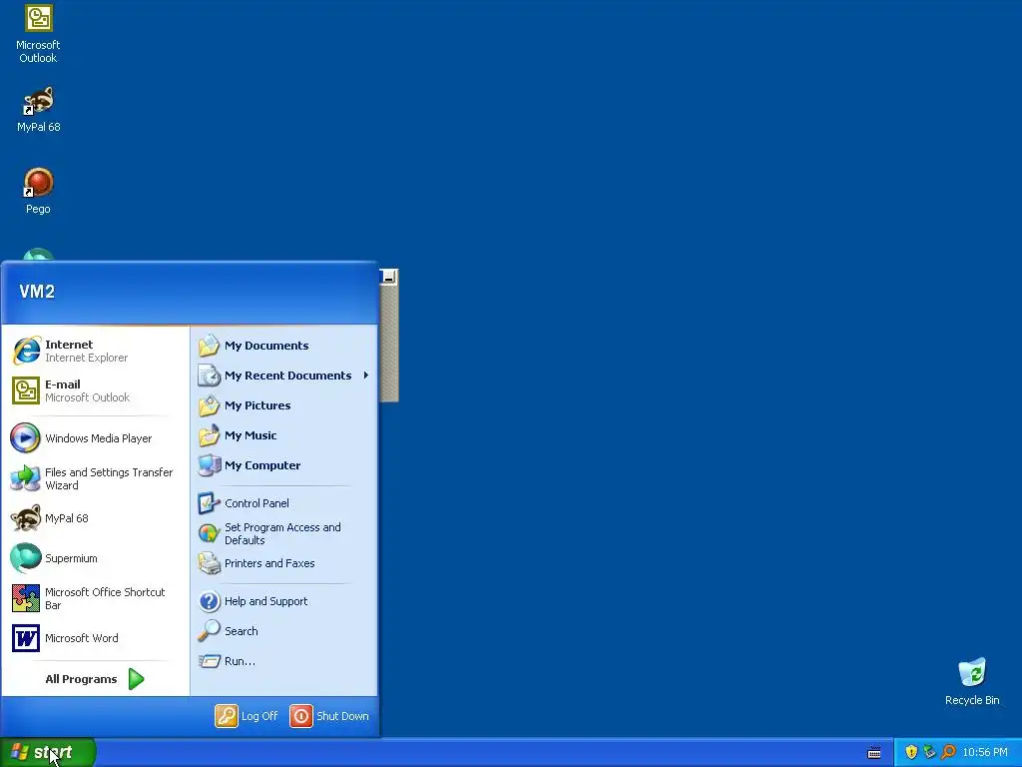The image size is (1022, 767).
Task: Select Pego desktop shortcut
Action: coord(38,191)
